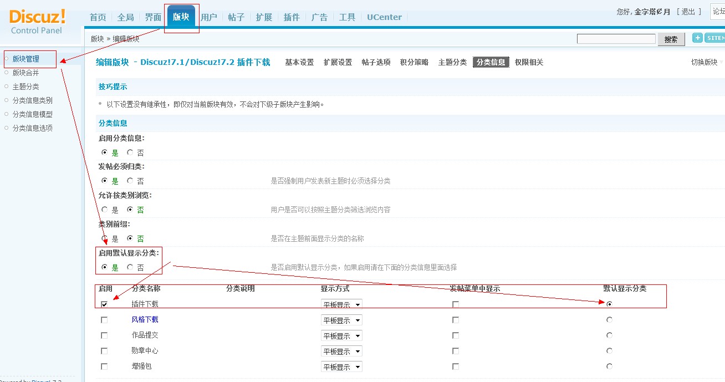Image resolution: width=725 pixels, height=382 pixels.
Task: Toggle the 启用 checkbox for 插件下载
Action: [x=104, y=304]
